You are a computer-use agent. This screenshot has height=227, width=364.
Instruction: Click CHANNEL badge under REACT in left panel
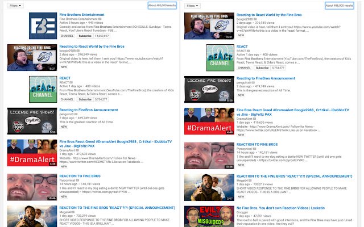tap(67, 99)
